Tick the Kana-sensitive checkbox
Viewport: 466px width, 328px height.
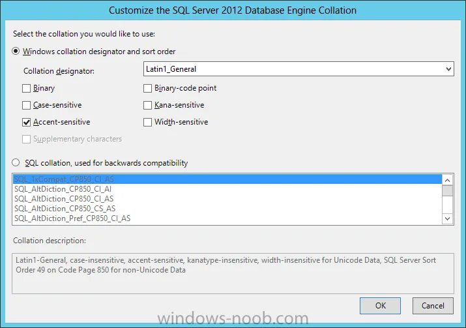click(147, 105)
